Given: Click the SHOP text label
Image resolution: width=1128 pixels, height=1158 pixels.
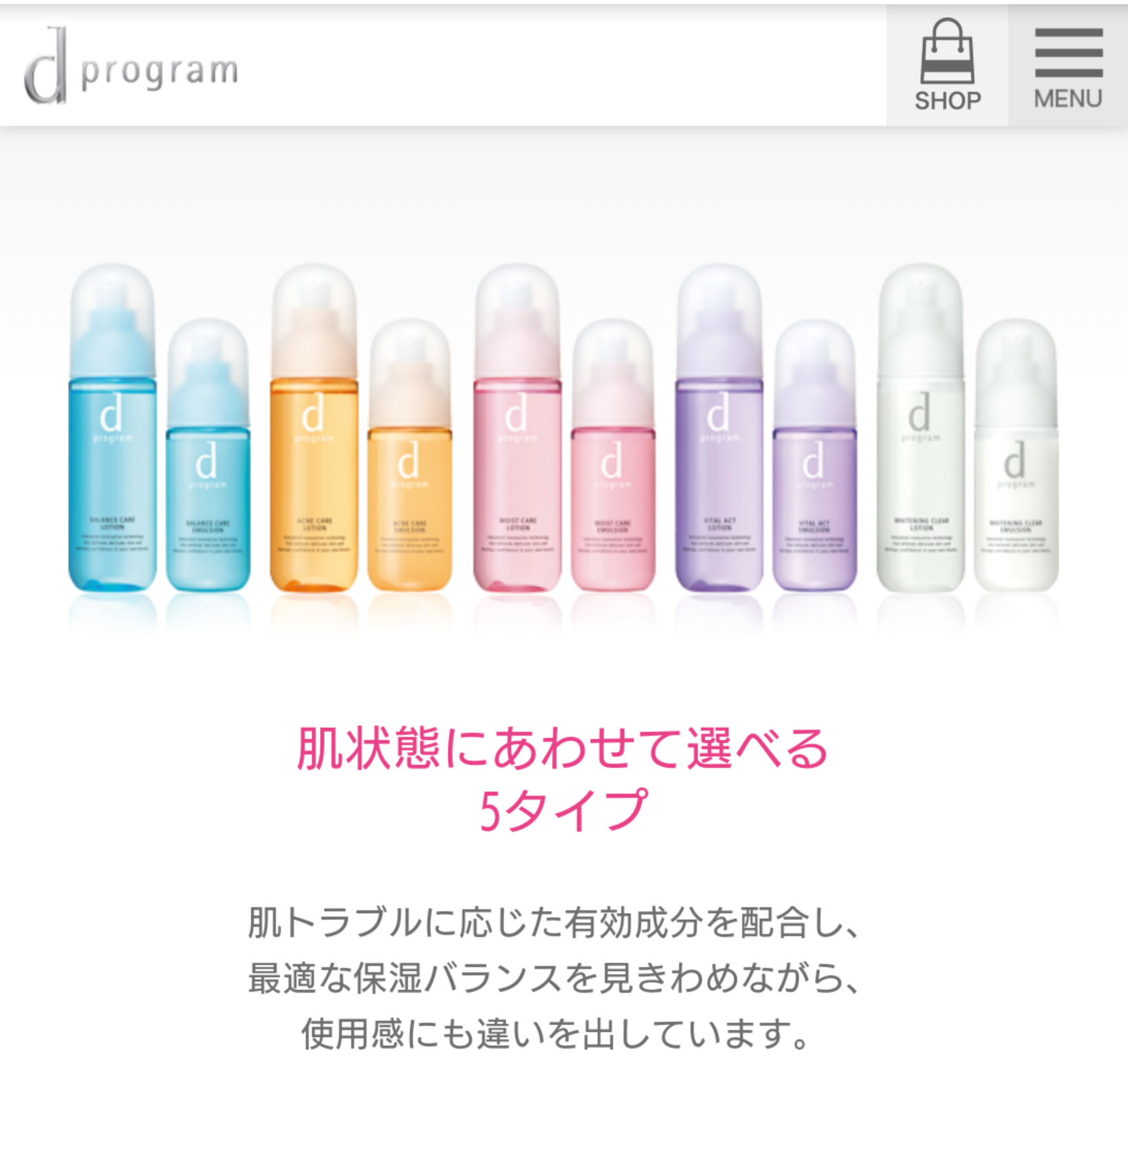Looking at the screenshot, I should [948, 100].
